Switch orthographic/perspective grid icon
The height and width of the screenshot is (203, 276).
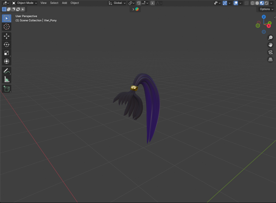click(270, 59)
